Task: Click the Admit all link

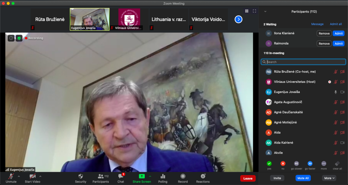Action: (x=336, y=24)
